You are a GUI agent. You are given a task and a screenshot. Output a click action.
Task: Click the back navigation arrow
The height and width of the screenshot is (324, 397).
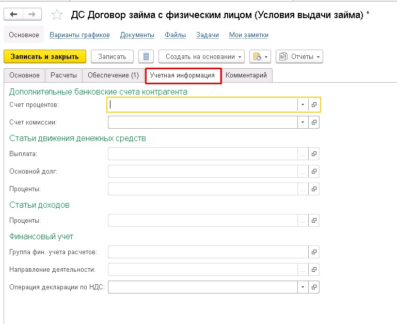pyautogui.click(x=13, y=14)
